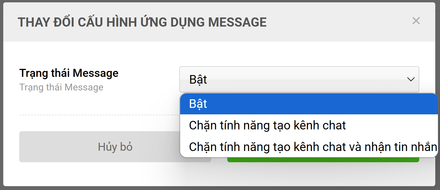
Task: Click the dark overlay above dialog header
Action: tap(220, 1)
